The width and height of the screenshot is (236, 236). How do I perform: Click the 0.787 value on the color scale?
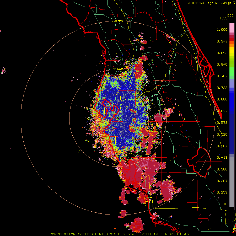(x=222, y=76)
